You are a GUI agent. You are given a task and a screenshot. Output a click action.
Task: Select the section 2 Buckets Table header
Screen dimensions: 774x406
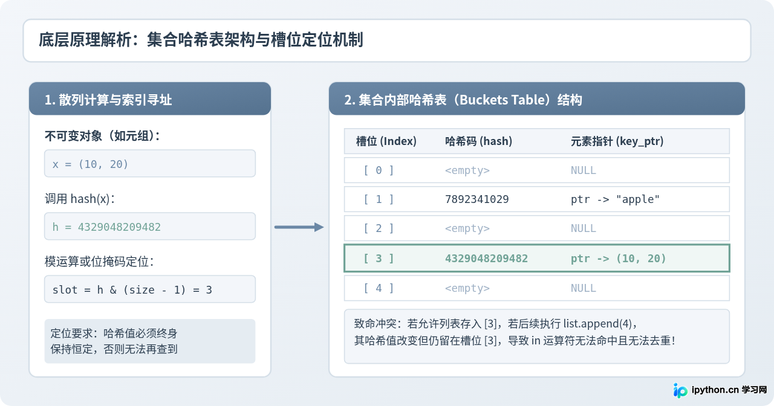(x=536, y=99)
